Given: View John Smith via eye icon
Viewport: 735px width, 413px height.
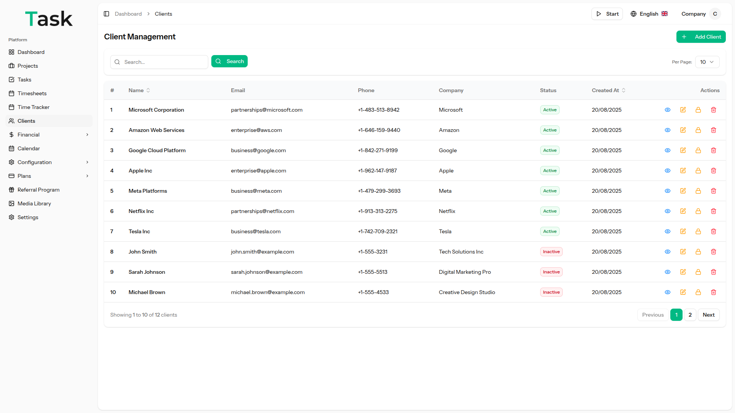Looking at the screenshot, I should tap(668, 252).
